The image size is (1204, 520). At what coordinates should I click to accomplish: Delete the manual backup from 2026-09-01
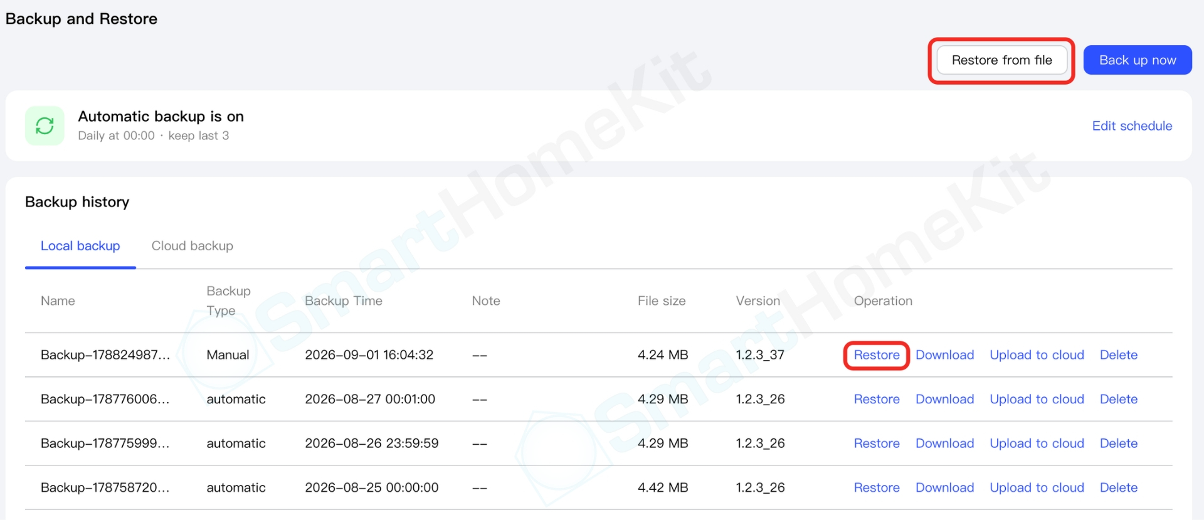tap(1119, 355)
